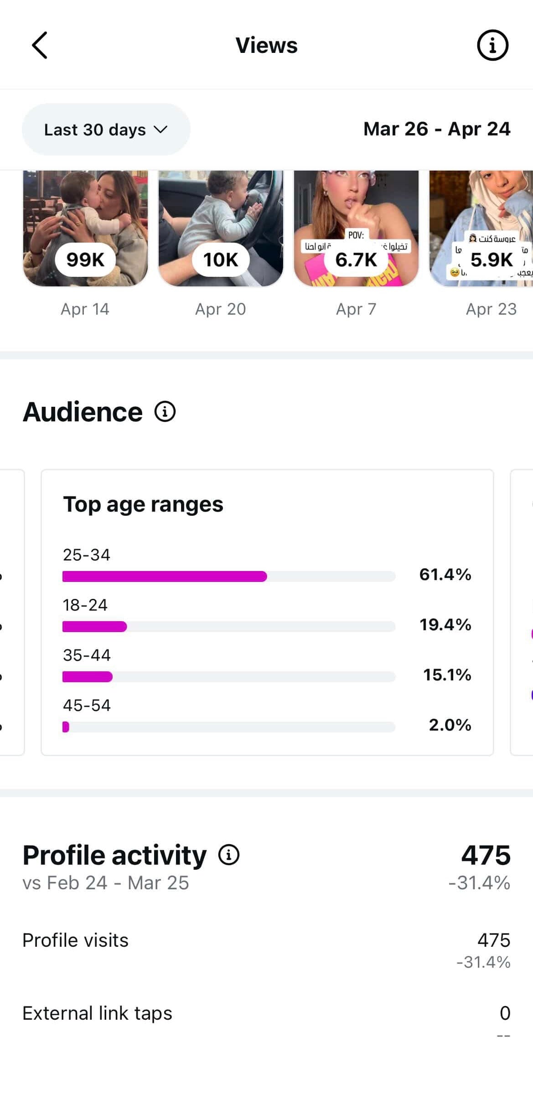Open the 99K views post from Apr 14
The width and height of the screenshot is (533, 1105).
point(85,228)
